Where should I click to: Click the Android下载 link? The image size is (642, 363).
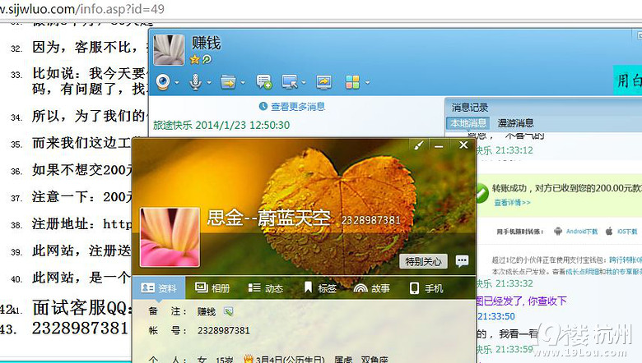tap(582, 232)
